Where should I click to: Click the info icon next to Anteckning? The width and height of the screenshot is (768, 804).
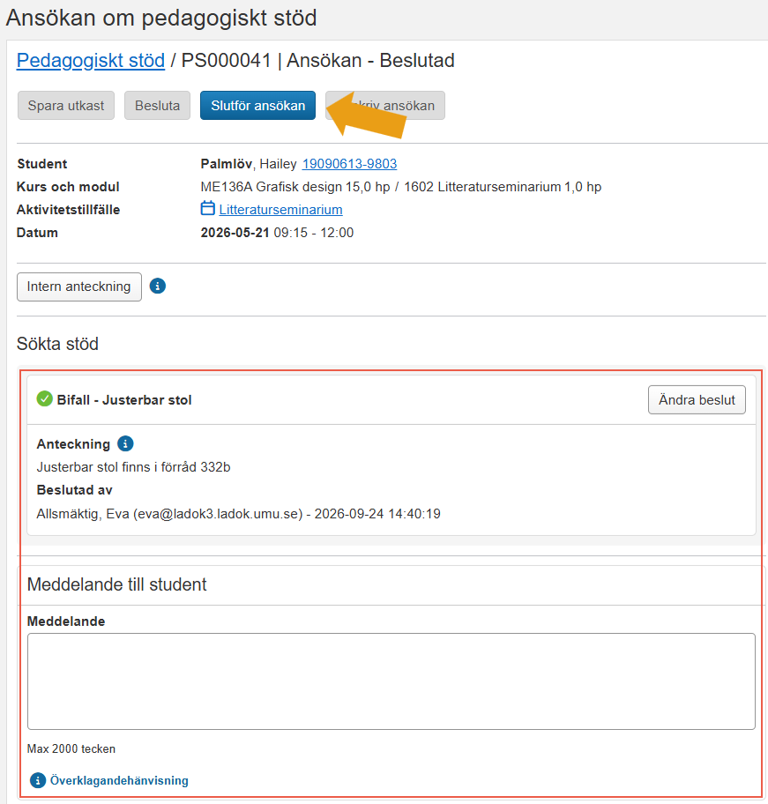tap(125, 443)
